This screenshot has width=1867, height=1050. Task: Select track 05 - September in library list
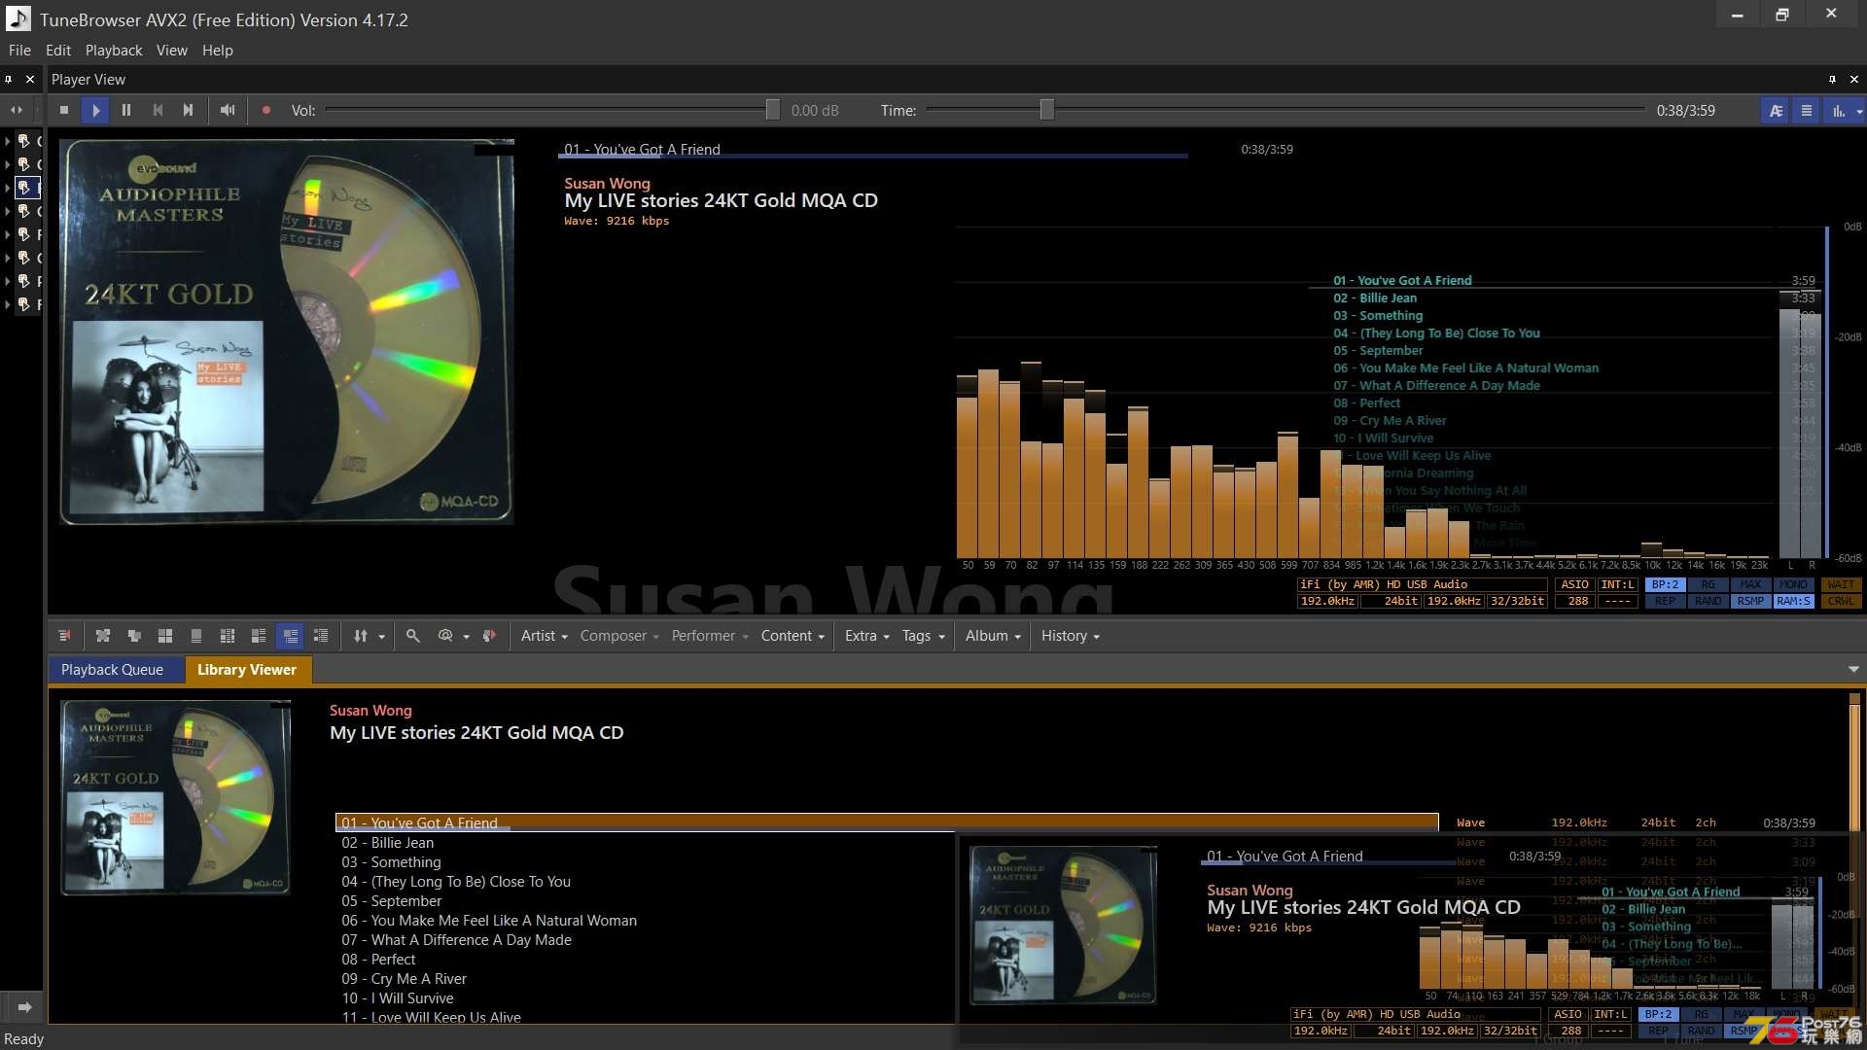pos(392,901)
